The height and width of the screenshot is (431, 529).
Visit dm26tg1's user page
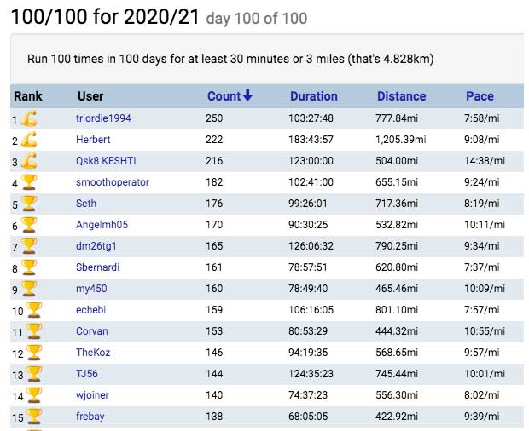coord(96,246)
